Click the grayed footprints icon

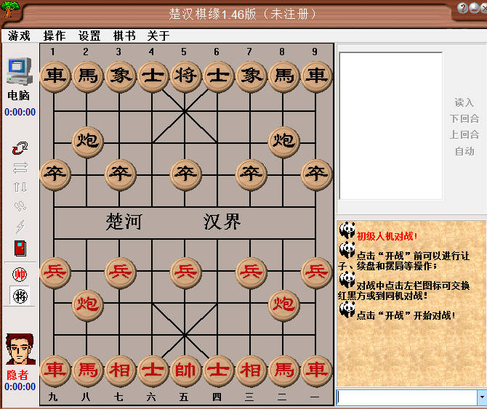point(20,206)
